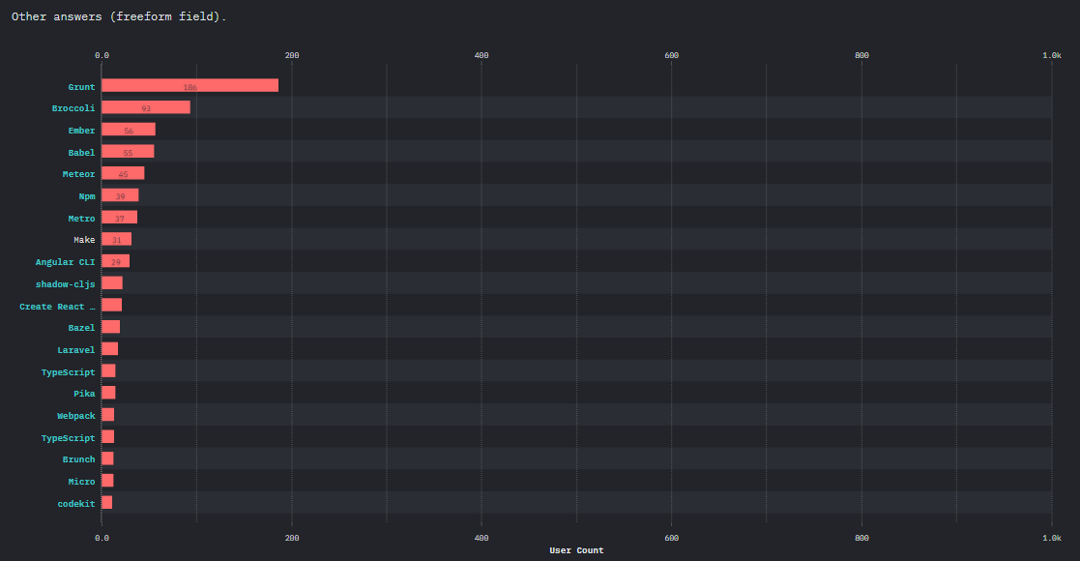This screenshot has width=1080, height=561.
Task: Click the "Other answers (freeform field)." heading
Action: coord(119,16)
